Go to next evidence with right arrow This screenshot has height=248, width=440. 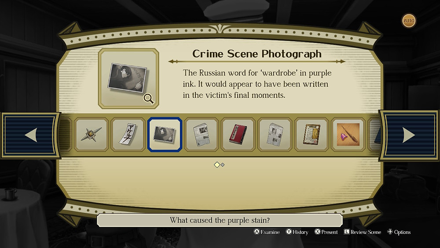[x=409, y=135]
